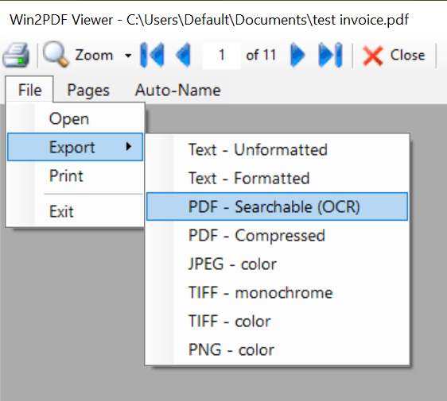The image size is (447, 401).
Task: Click the red X Close button
Action: pos(394,56)
